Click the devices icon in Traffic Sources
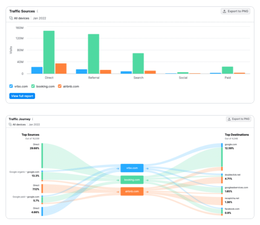The height and width of the screenshot is (225, 260). click(x=11, y=18)
